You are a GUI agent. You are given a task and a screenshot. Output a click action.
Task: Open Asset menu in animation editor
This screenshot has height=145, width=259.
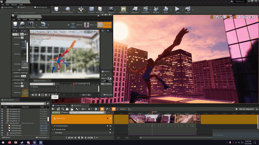point(25,19)
